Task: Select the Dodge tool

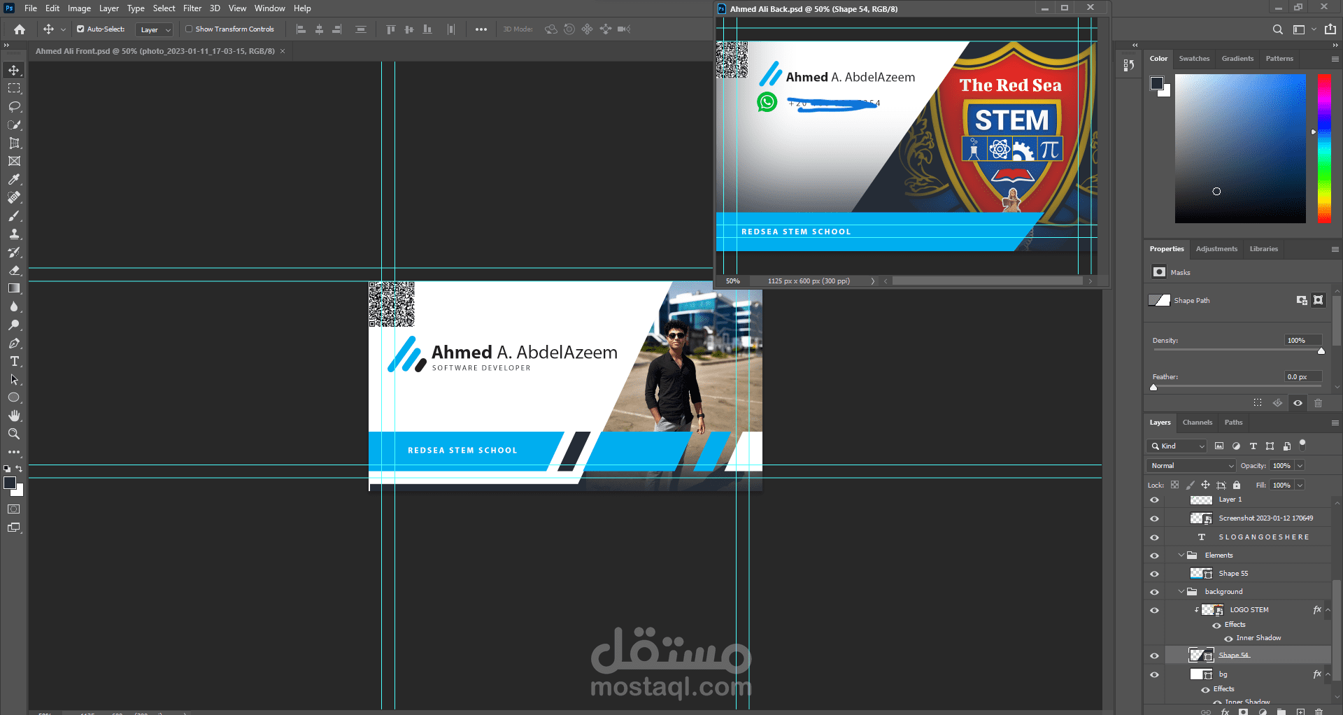Action: click(x=14, y=325)
